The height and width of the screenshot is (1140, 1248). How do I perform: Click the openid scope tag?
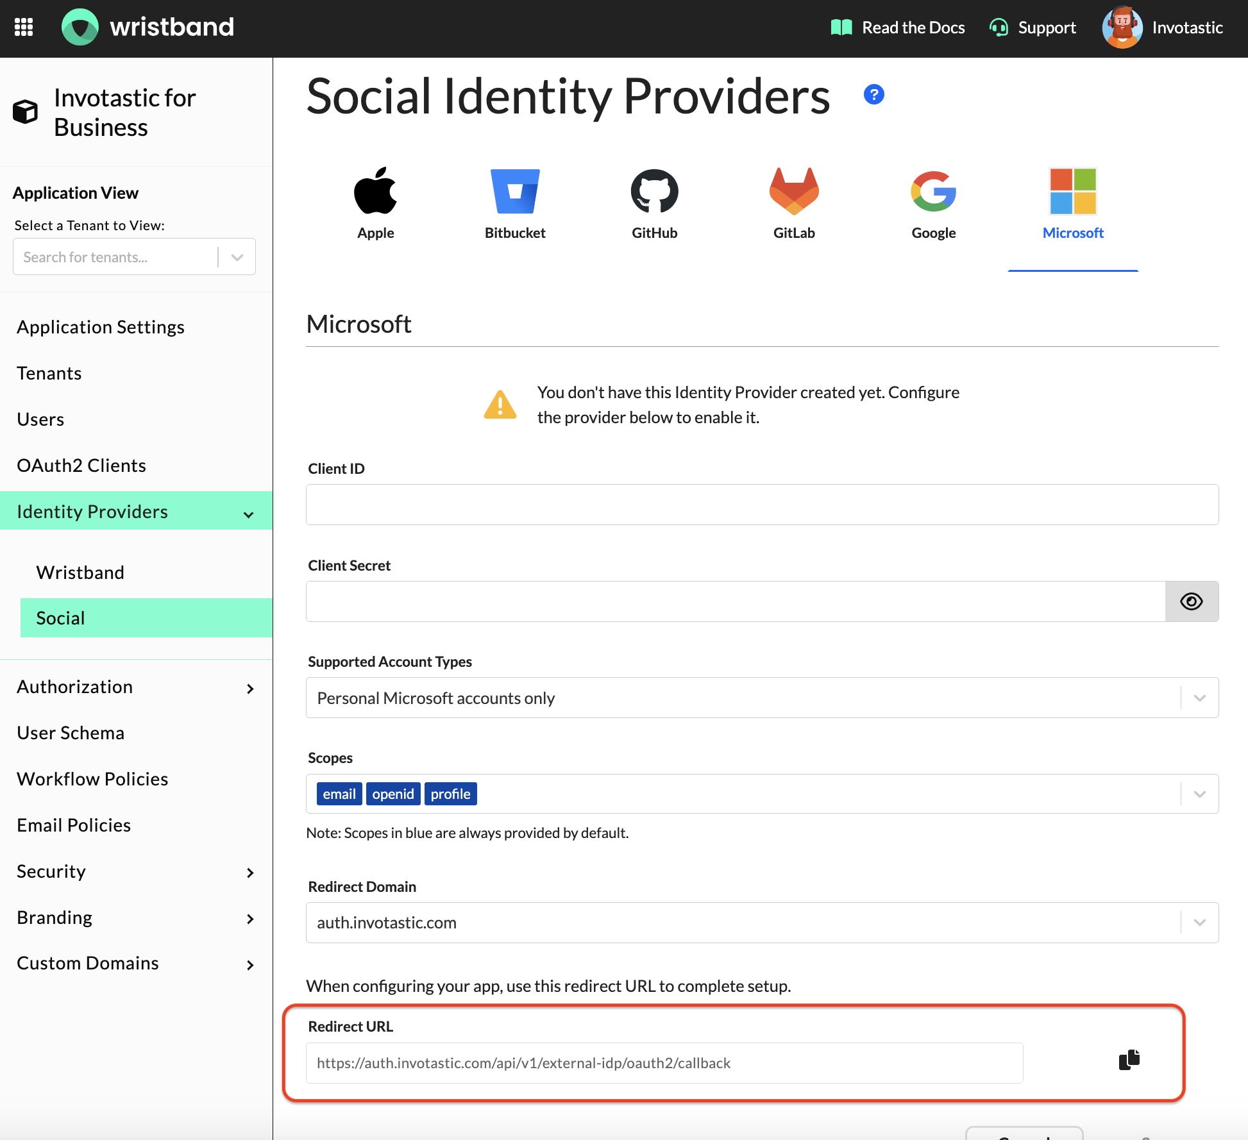tap(393, 794)
